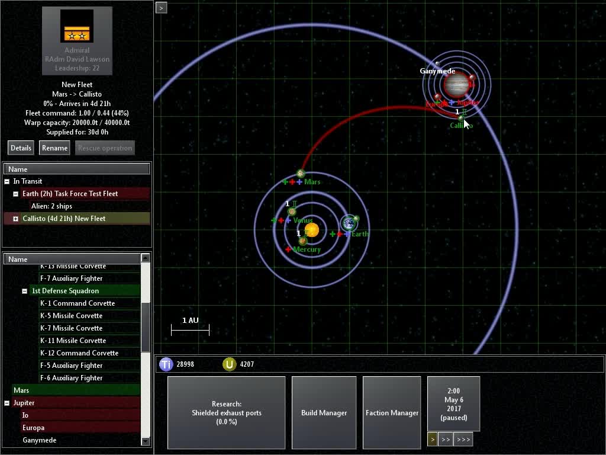
Task: Click the ship list scrollbar up arrow
Action: tap(146, 258)
